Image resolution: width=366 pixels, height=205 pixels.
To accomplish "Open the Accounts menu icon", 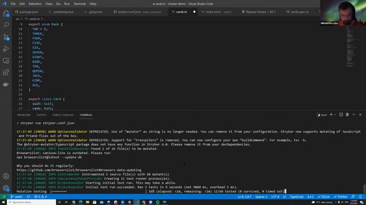I will pos(6,176).
